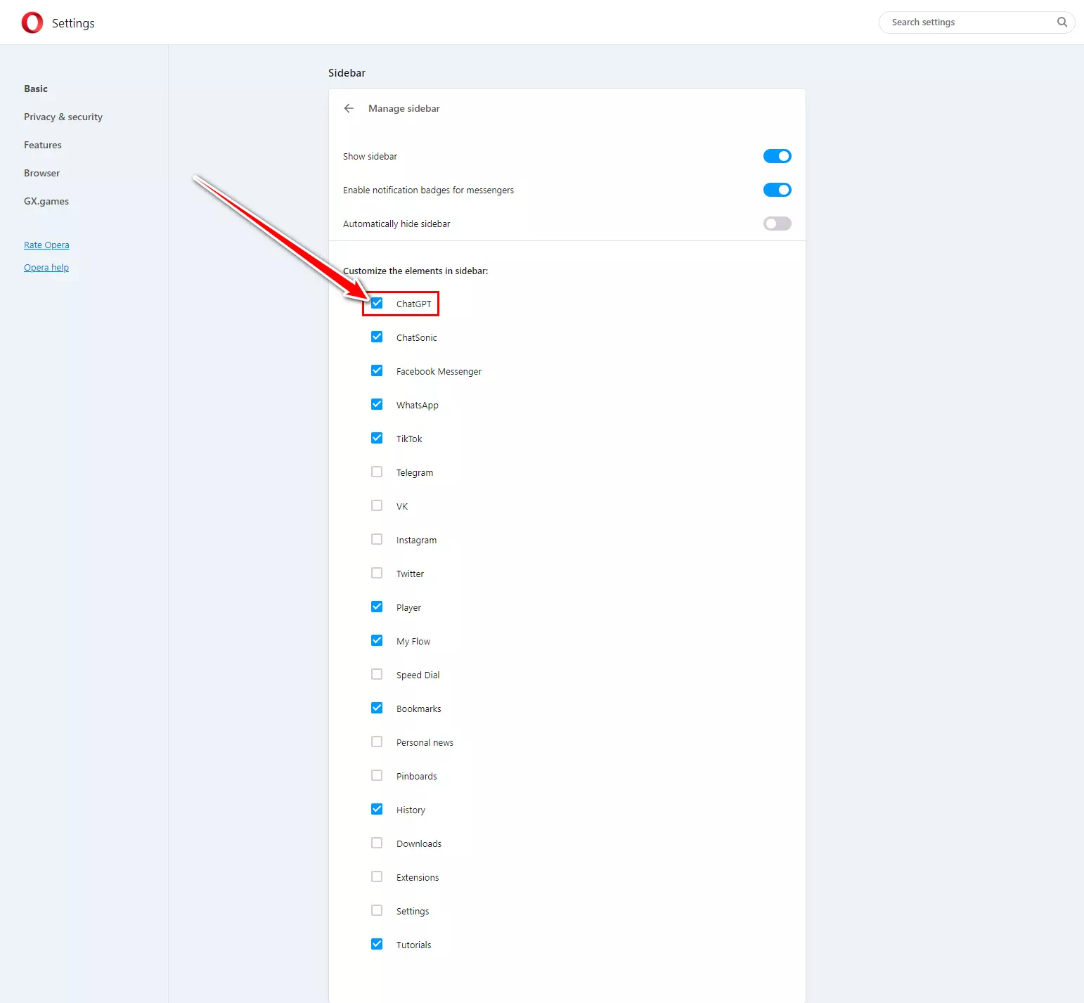Disable notification badges for messengers toggle
1084x1003 pixels.
(x=777, y=190)
